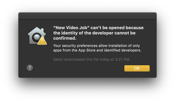This screenshot has height=102, width=175.
Task: Click the roof of the Gatekeeper icon
Action: pos(37,31)
